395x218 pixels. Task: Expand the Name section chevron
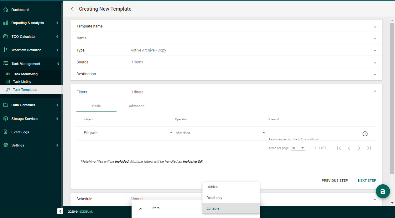coord(375,39)
